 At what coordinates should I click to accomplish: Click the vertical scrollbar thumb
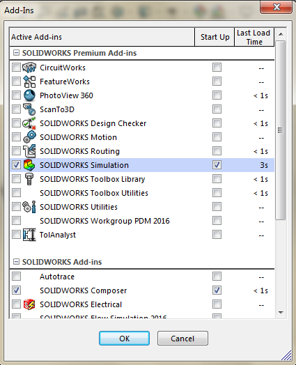pos(281,130)
